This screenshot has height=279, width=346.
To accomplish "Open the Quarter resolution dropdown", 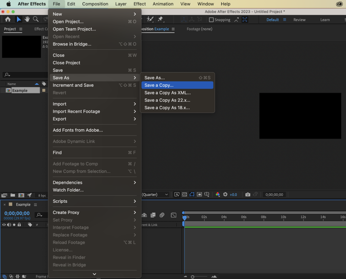I will pyautogui.click(x=155, y=195).
